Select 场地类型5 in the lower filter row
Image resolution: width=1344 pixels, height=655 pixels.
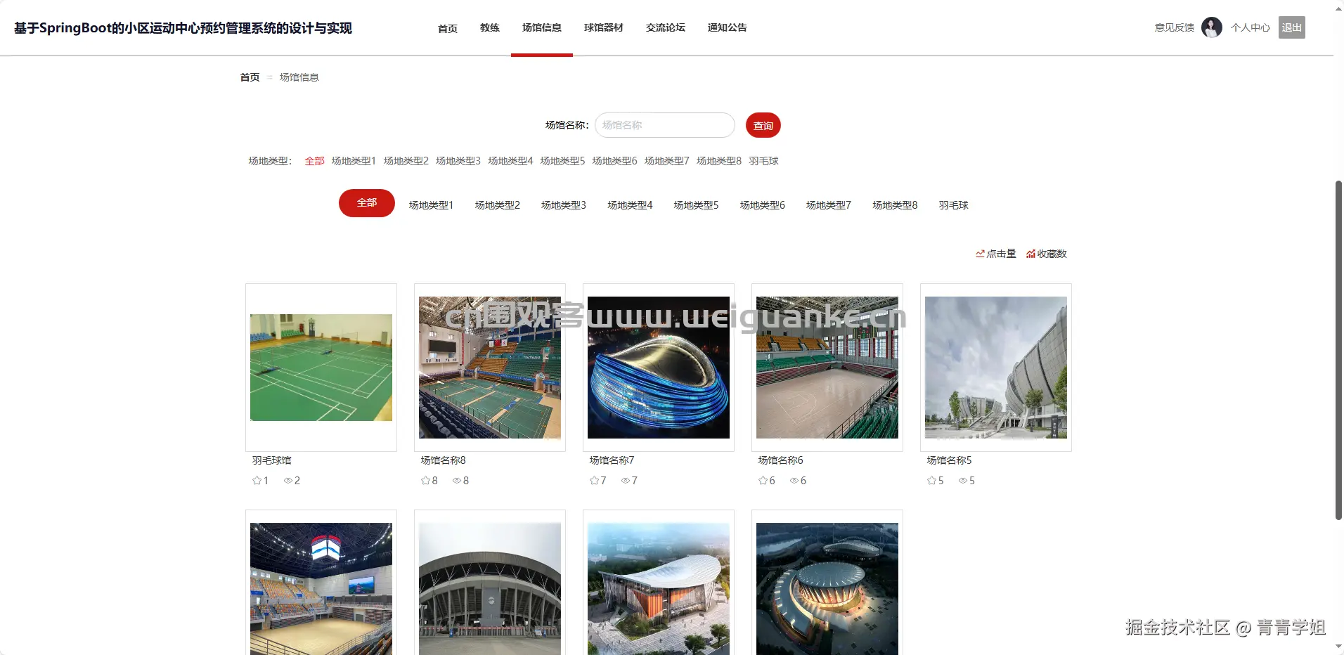click(x=697, y=205)
